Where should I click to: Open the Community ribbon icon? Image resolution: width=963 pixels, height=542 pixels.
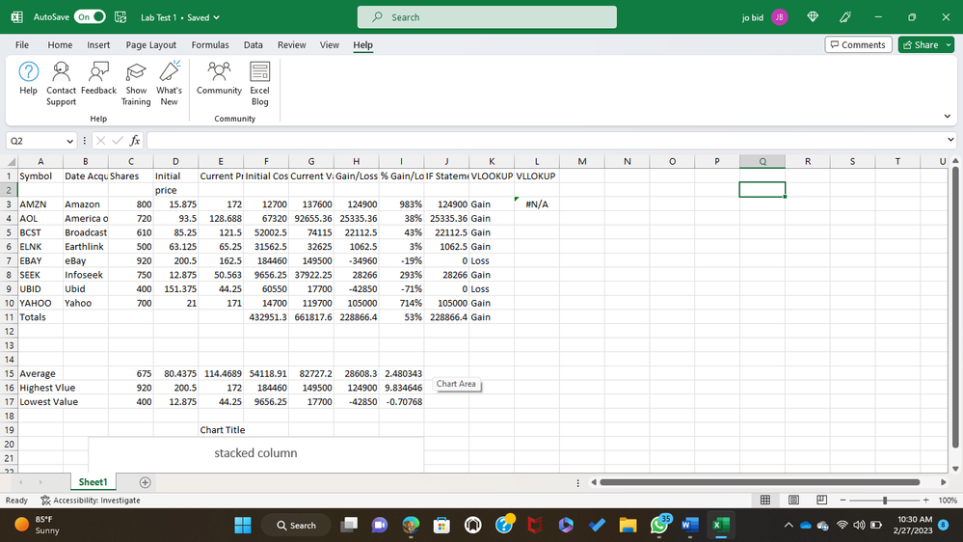(x=219, y=77)
